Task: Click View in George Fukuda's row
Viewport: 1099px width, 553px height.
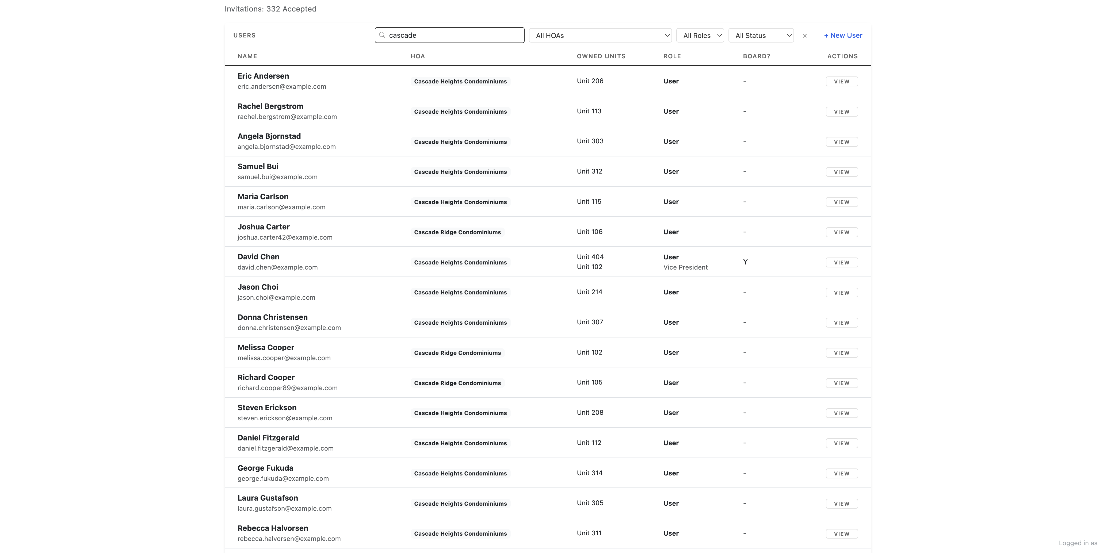Action: coord(842,473)
